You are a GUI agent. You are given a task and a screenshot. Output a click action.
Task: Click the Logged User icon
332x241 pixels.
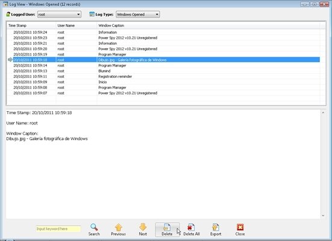pyautogui.click(x=8, y=14)
